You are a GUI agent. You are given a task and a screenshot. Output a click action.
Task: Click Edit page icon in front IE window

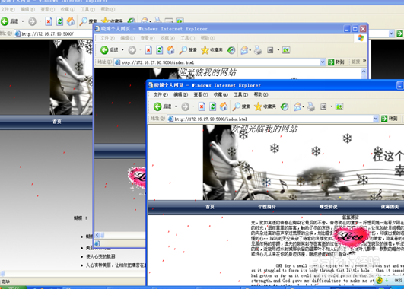pyautogui.click(x=323, y=106)
